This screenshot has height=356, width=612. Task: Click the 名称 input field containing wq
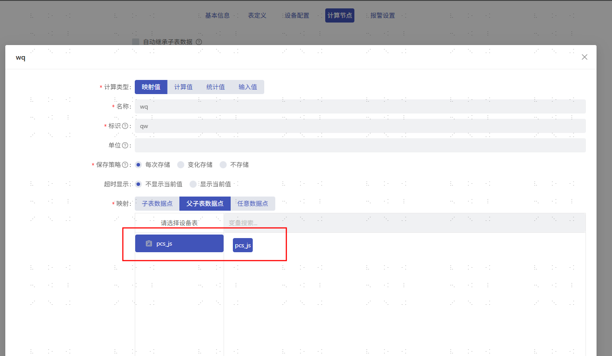point(360,106)
